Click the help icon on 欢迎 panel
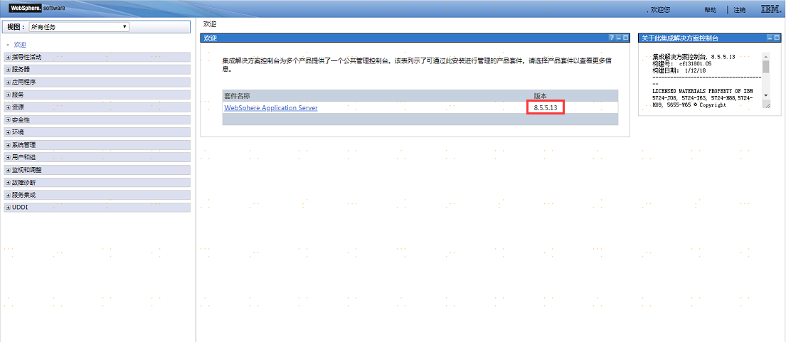 (612, 38)
